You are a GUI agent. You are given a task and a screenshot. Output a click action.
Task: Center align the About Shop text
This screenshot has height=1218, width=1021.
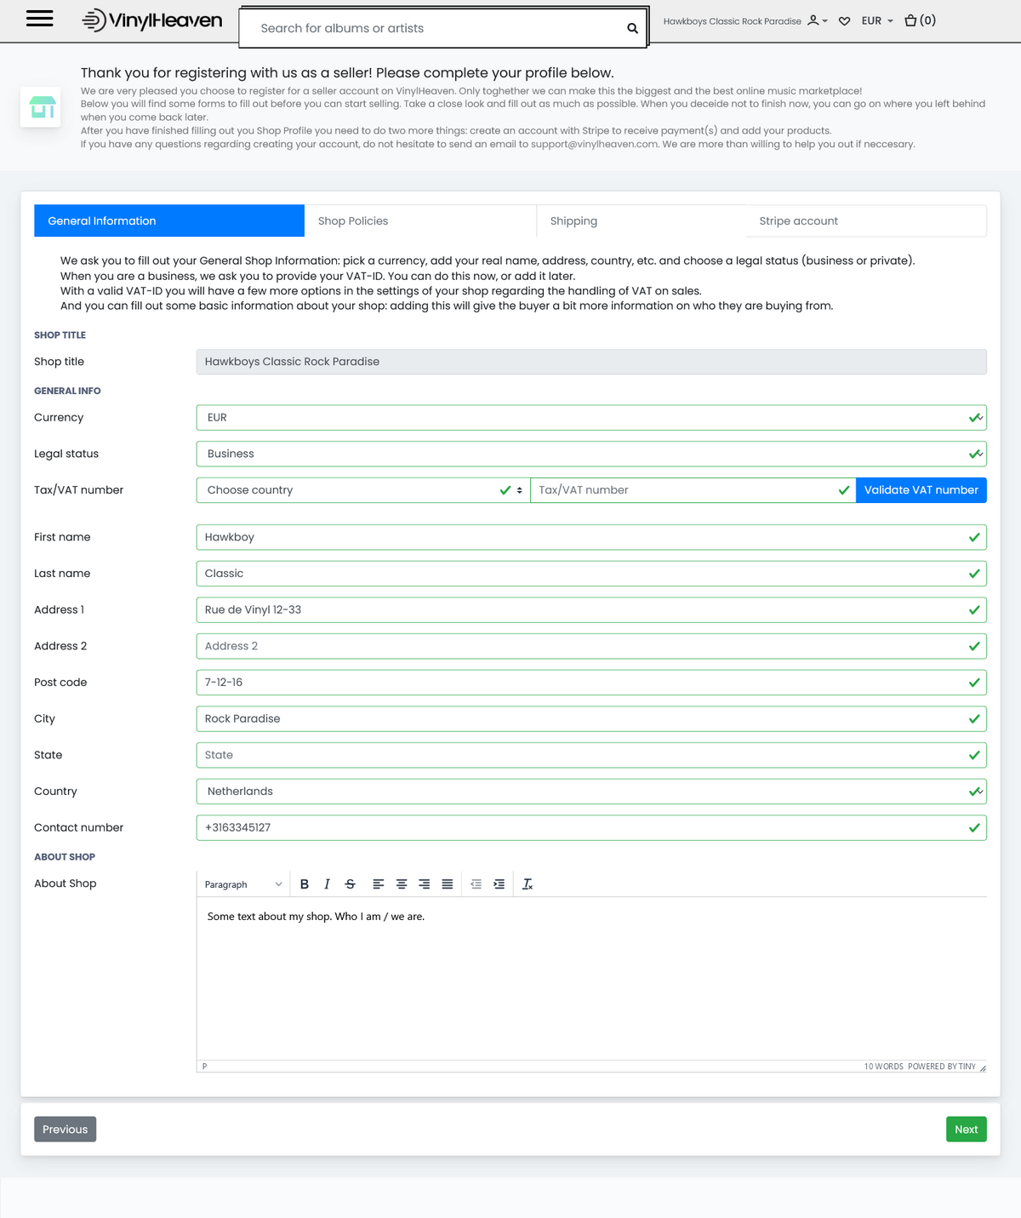pyautogui.click(x=402, y=884)
